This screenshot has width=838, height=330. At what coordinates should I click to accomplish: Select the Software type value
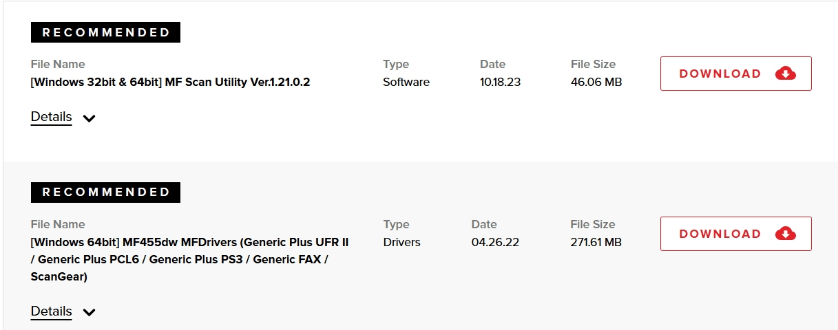406,82
